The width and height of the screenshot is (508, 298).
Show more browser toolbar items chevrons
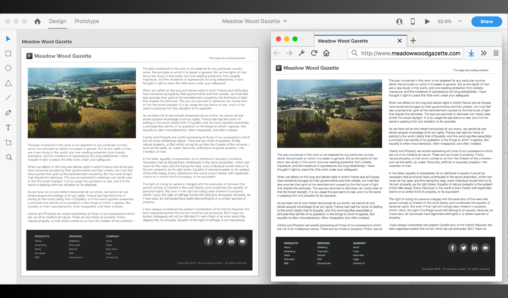click(x=484, y=53)
